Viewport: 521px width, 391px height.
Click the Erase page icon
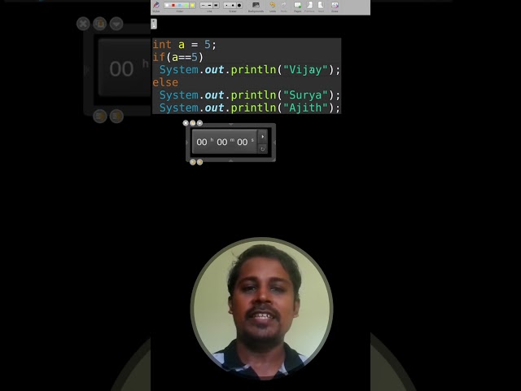335,5
